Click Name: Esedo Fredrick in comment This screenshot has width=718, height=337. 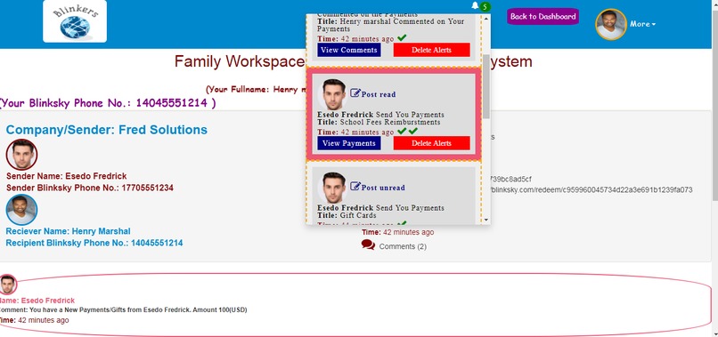tap(37, 301)
